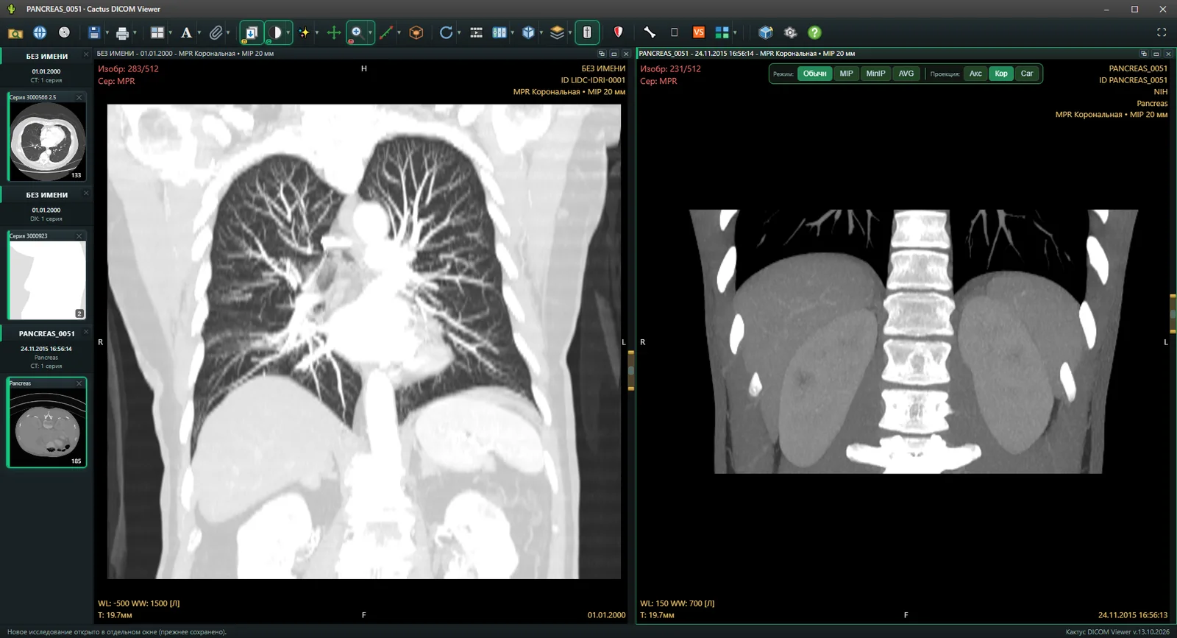Select the PANCREAS_0051 study header
The width and height of the screenshot is (1177, 638).
click(46, 334)
